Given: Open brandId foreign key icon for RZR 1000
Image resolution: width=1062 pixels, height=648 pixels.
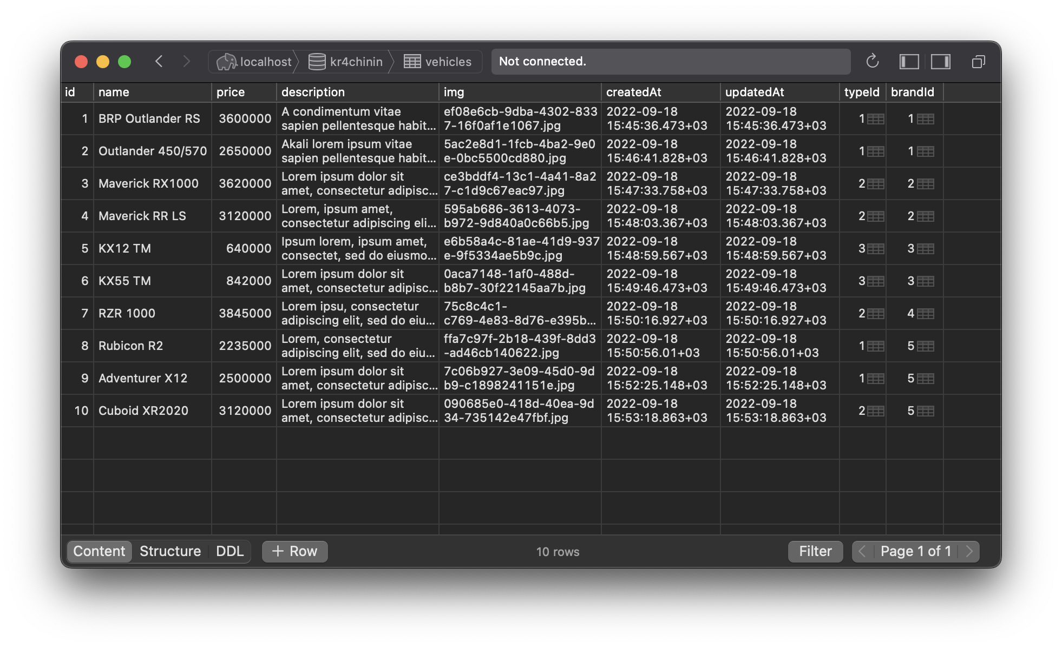Looking at the screenshot, I should click(x=925, y=314).
